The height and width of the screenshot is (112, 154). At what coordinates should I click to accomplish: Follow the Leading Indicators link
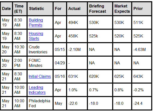tap(37, 90)
